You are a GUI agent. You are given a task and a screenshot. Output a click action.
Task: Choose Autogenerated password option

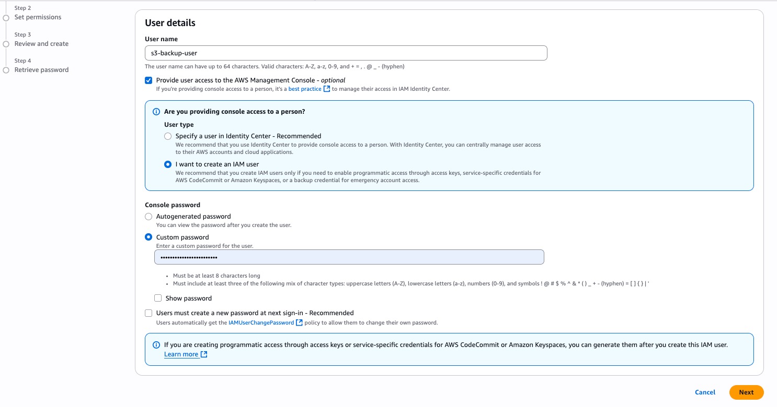pos(148,217)
